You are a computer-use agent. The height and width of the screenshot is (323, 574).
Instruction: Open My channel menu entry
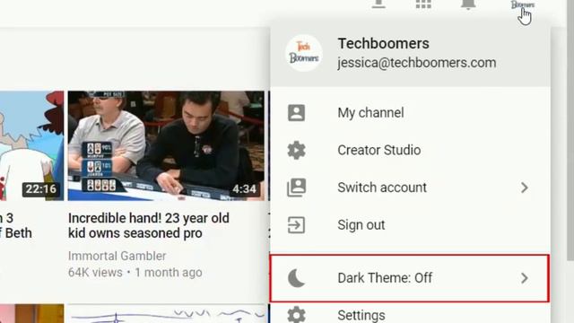[x=410, y=113]
